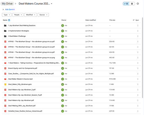This screenshot has width=144, height=115.
Task: Select Deal-Makers-By-Jay-Abraham_Session_9.pdf file
Action: click(25, 95)
